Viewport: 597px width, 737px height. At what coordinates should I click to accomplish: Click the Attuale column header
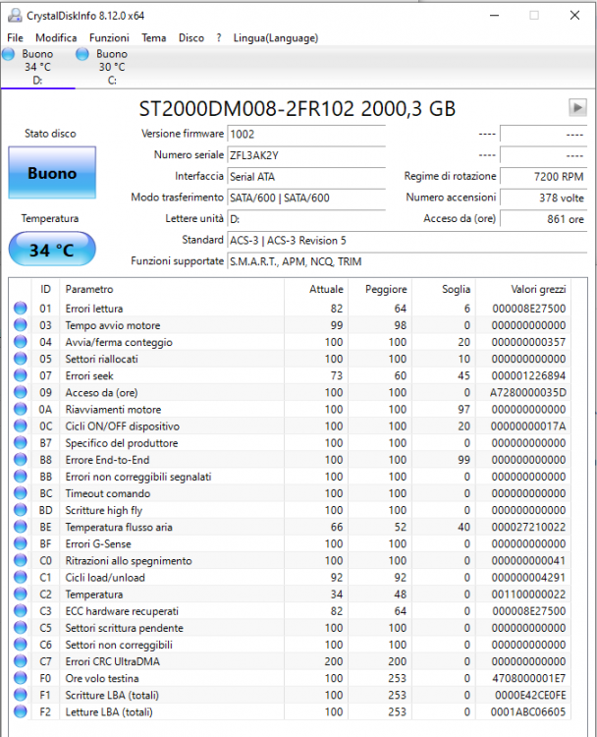coord(316,289)
